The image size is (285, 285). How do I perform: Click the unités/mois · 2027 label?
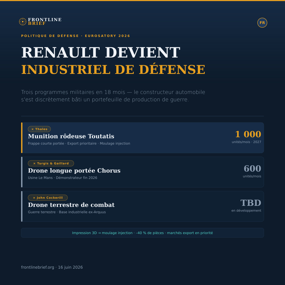246,142
